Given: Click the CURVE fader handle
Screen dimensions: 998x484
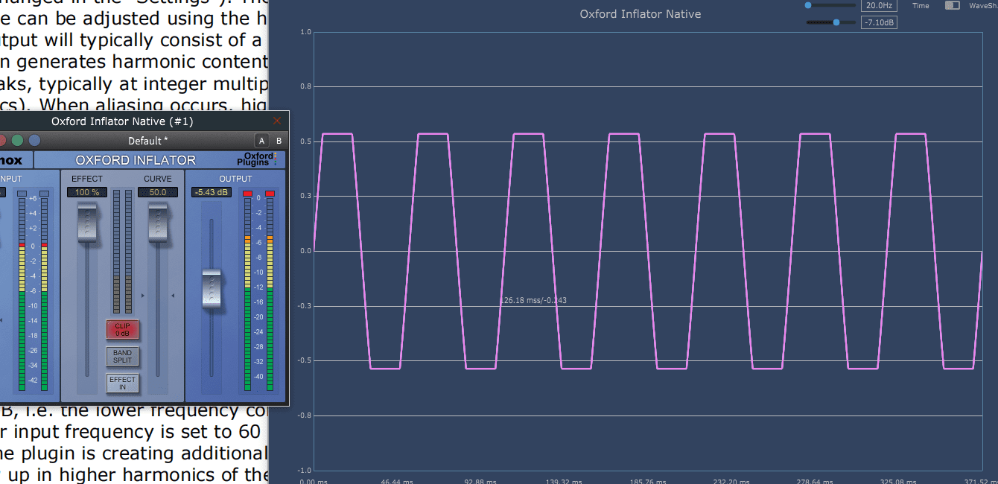Looking at the screenshot, I should (157, 224).
